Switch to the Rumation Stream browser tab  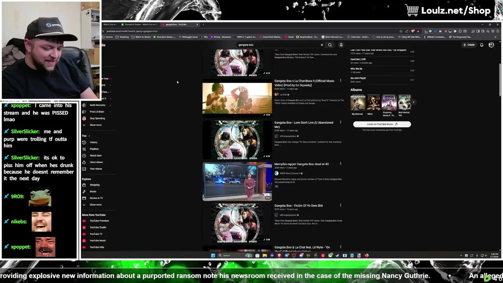140,24
